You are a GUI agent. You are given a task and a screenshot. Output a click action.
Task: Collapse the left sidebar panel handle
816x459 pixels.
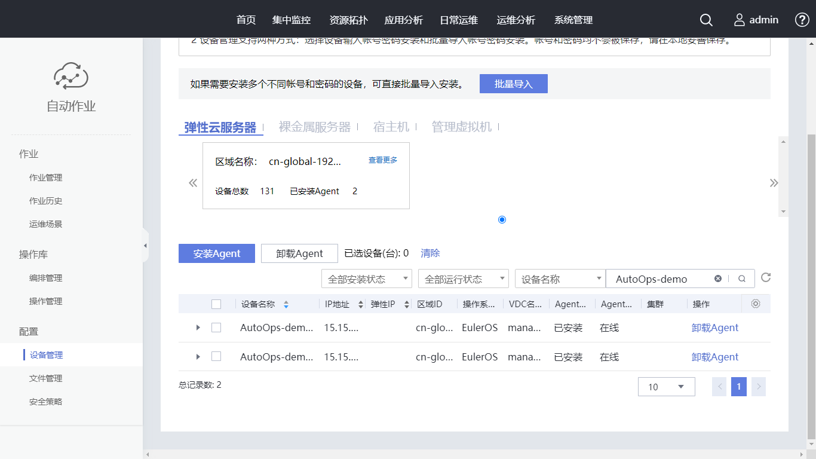(x=145, y=246)
